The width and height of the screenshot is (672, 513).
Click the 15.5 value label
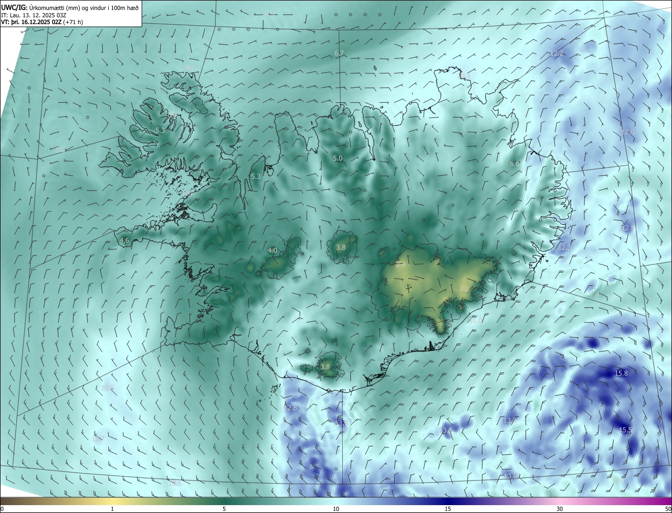coord(625,430)
